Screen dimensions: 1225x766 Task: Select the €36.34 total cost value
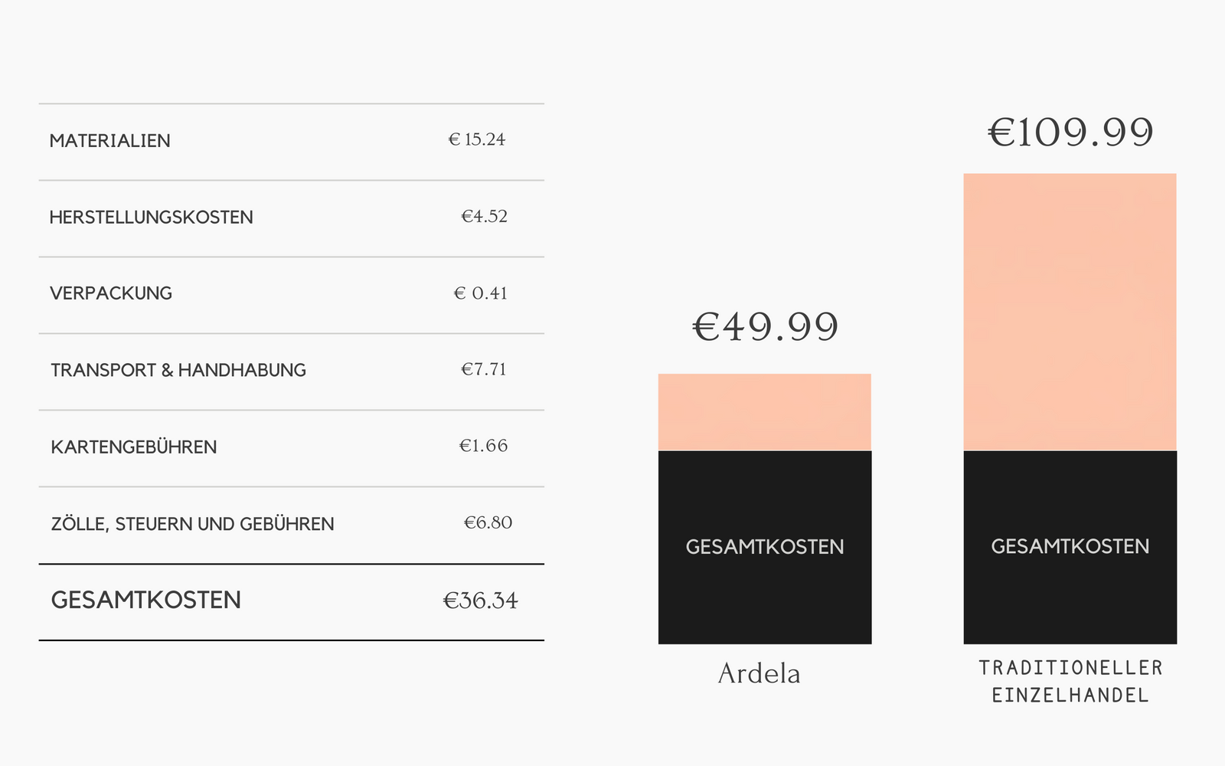(480, 601)
